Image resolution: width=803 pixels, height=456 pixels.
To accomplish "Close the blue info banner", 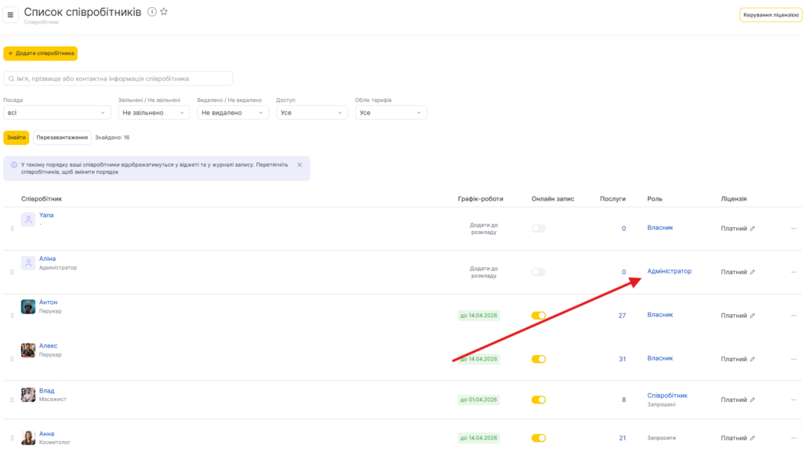I will [x=300, y=165].
